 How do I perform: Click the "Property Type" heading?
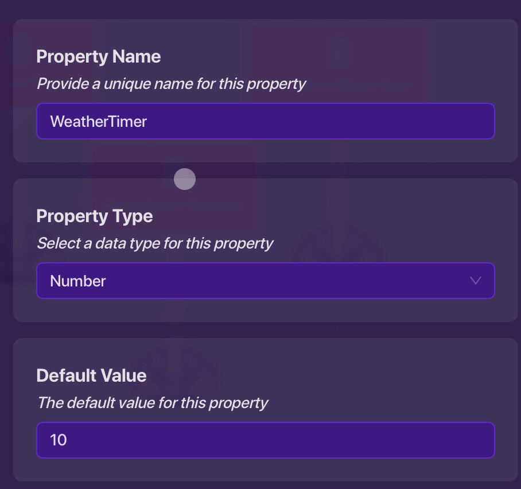[x=94, y=216]
